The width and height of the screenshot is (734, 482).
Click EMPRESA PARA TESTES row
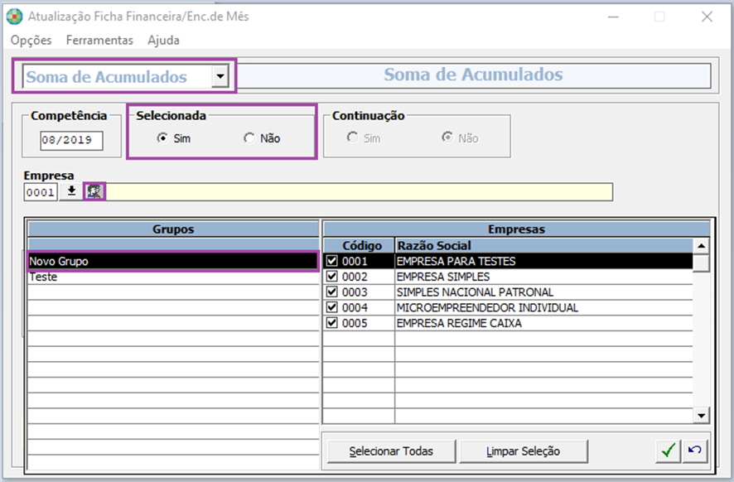tap(508, 261)
